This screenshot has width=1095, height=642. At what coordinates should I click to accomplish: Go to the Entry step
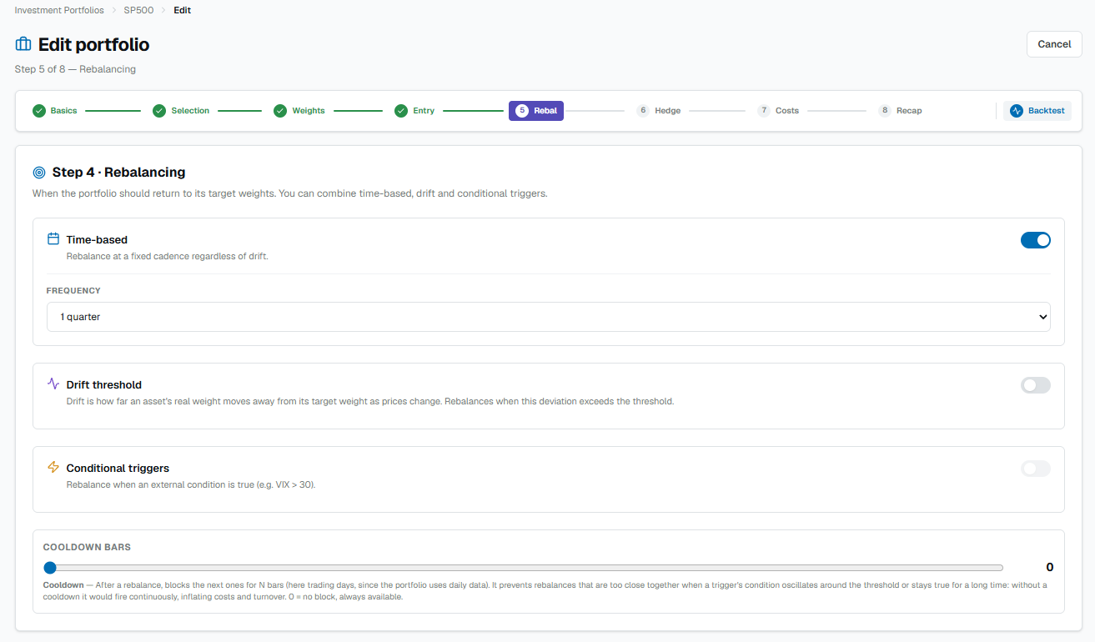pos(414,111)
